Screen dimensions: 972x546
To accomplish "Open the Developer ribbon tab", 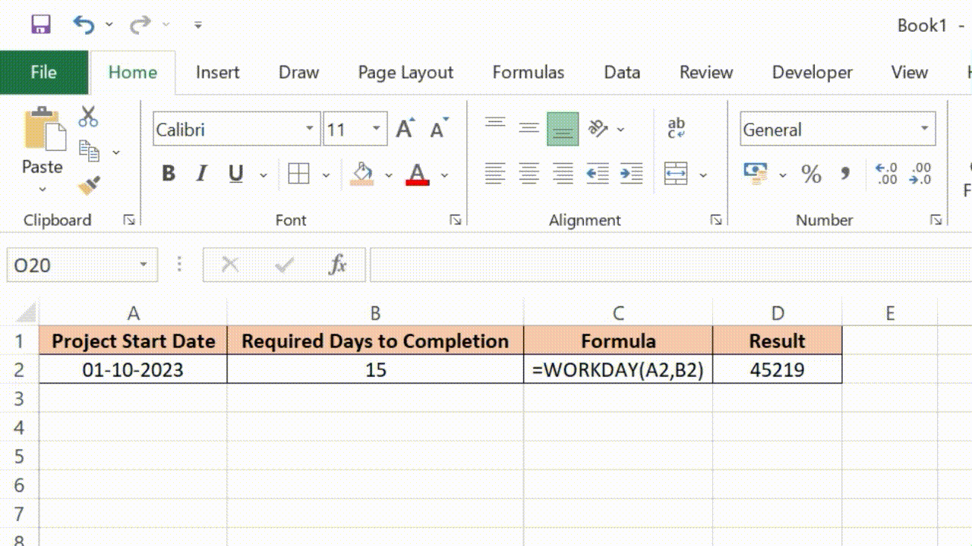I will [812, 72].
